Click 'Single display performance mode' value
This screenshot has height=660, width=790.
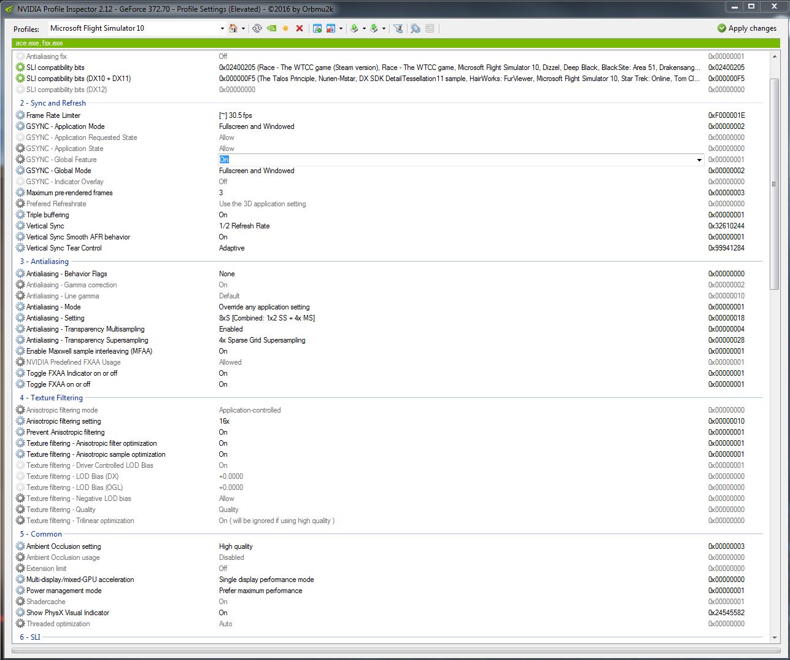coord(266,580)
